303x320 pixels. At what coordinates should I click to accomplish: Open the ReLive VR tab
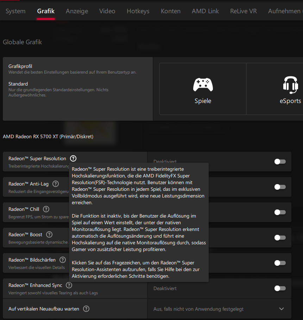[244, 11]
